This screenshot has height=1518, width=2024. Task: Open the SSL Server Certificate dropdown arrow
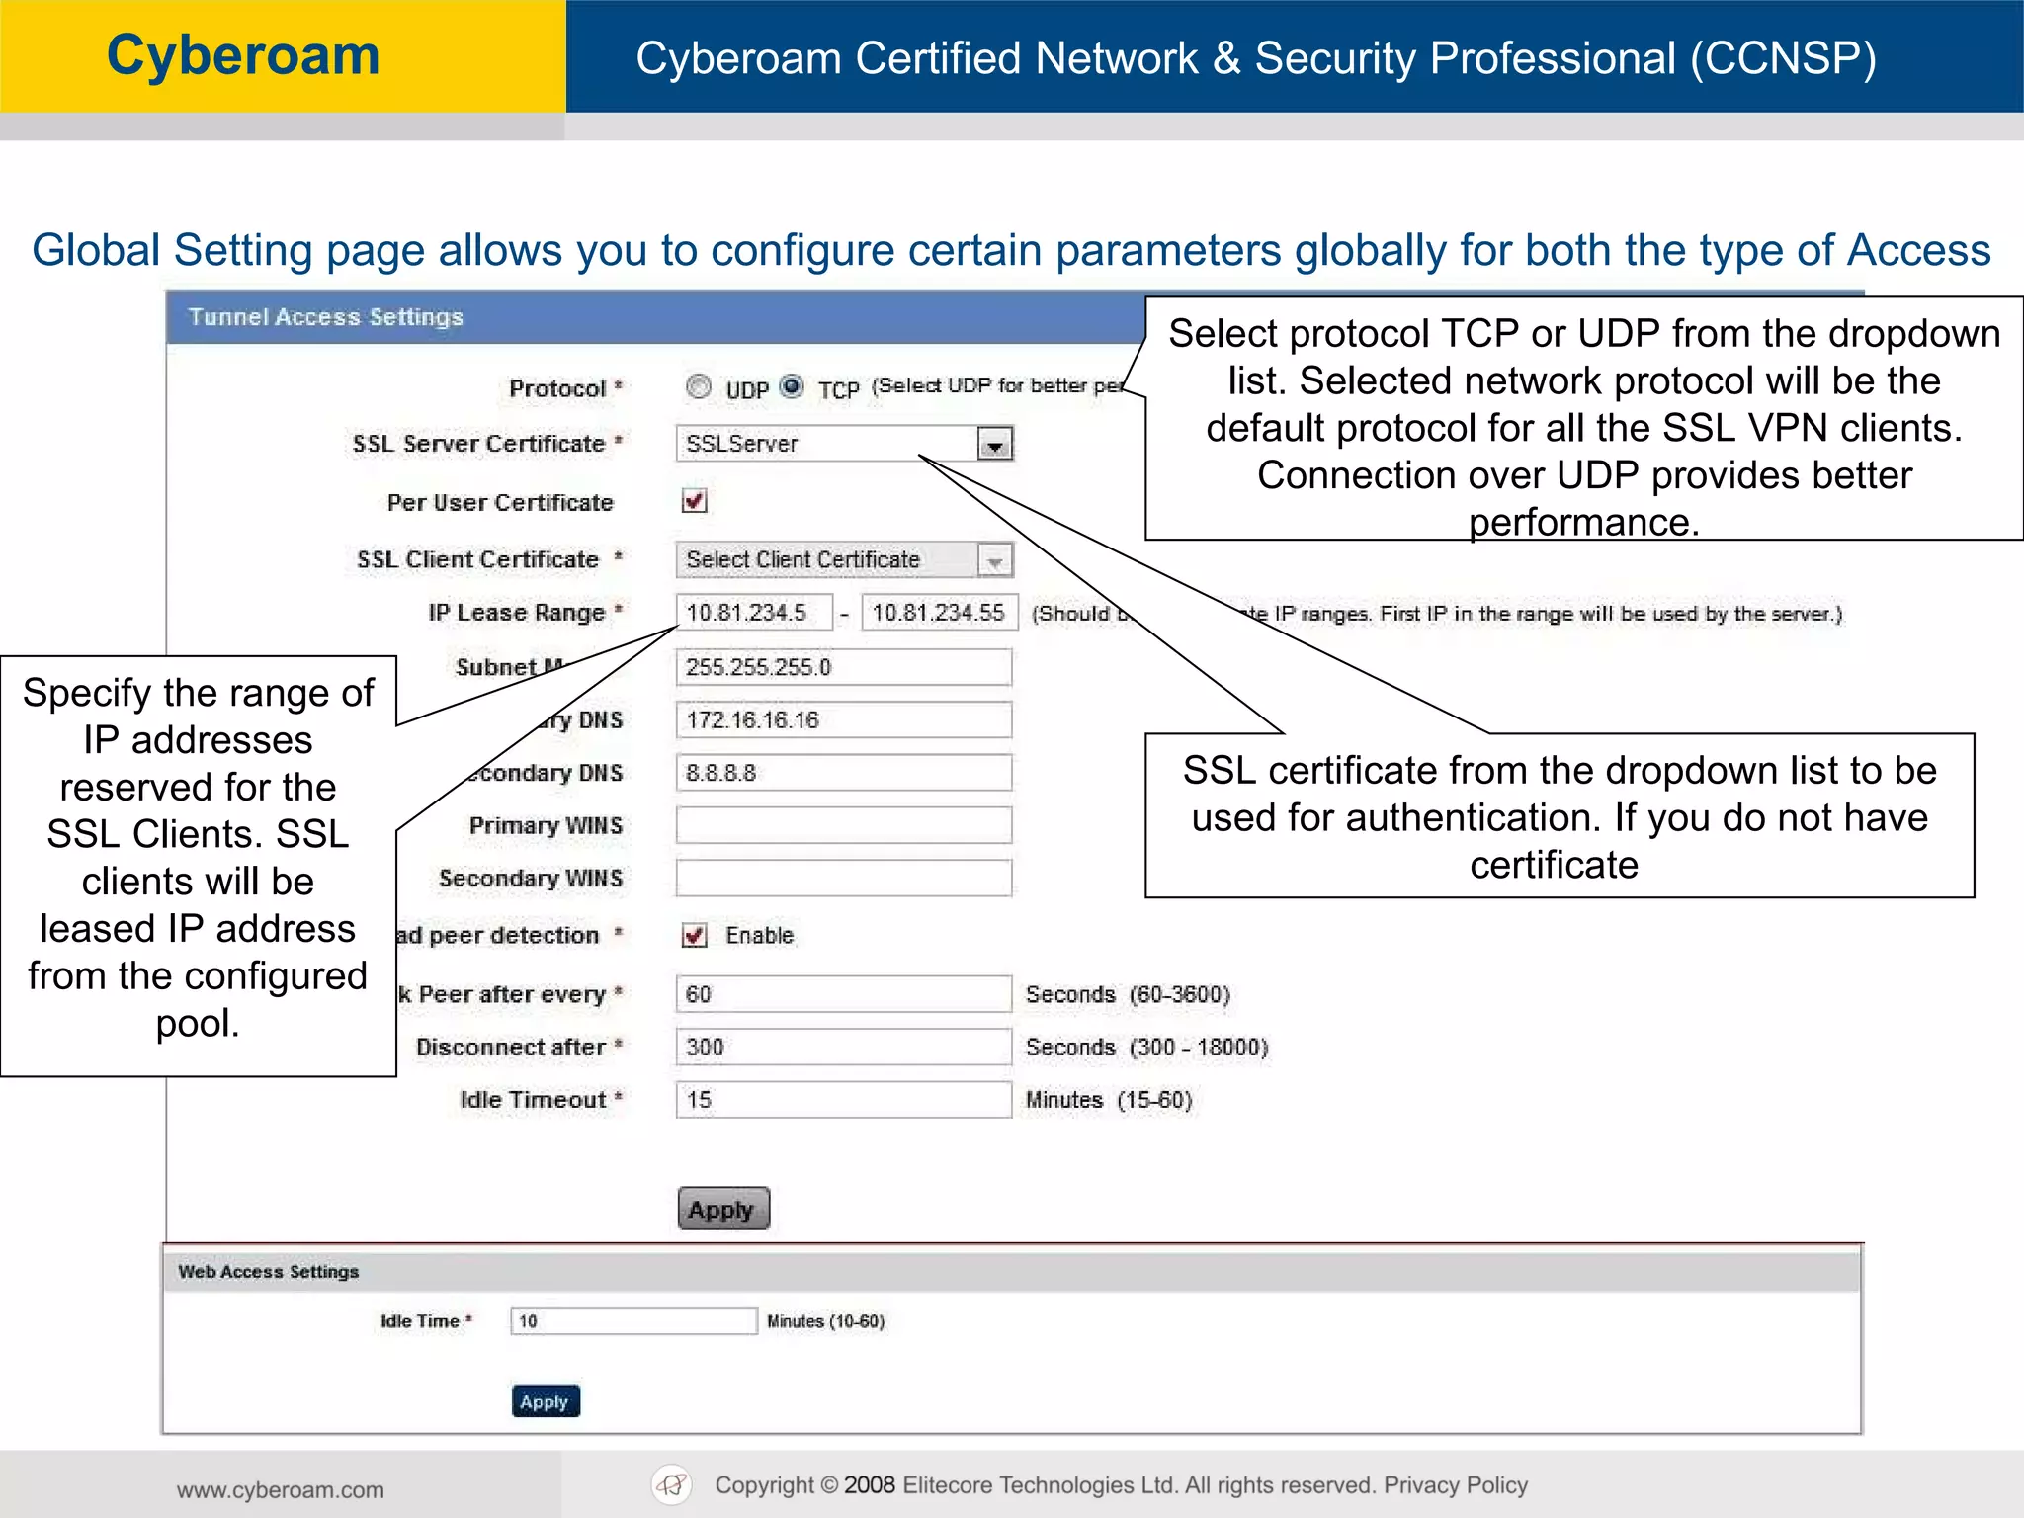click(x=995, y=445)
